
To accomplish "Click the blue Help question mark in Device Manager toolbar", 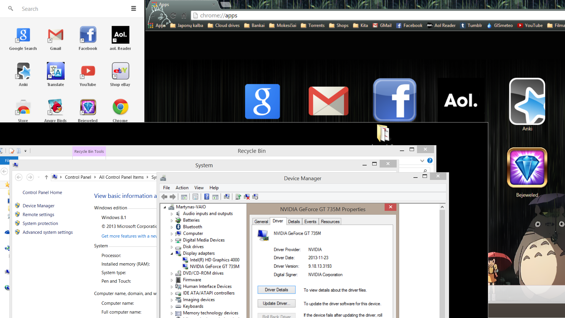I will [x=207, y=197].
